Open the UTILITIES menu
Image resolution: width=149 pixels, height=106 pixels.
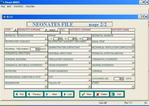coord(30,6)
